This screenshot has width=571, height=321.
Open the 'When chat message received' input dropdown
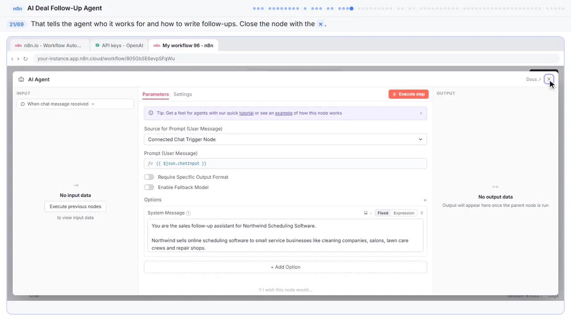point(75,104)
